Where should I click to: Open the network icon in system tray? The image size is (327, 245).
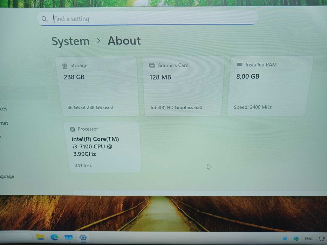click(322, 239)
